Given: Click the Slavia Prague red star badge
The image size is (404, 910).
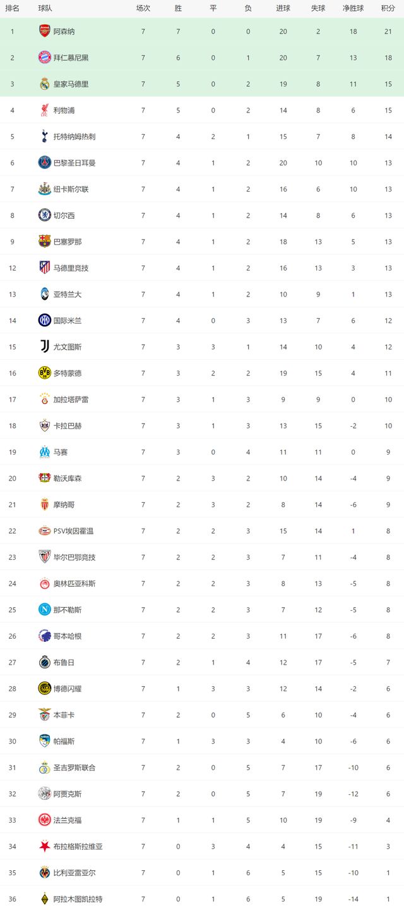Looking at the screenshot, I should pyautogui.click(x=44, y=846).
